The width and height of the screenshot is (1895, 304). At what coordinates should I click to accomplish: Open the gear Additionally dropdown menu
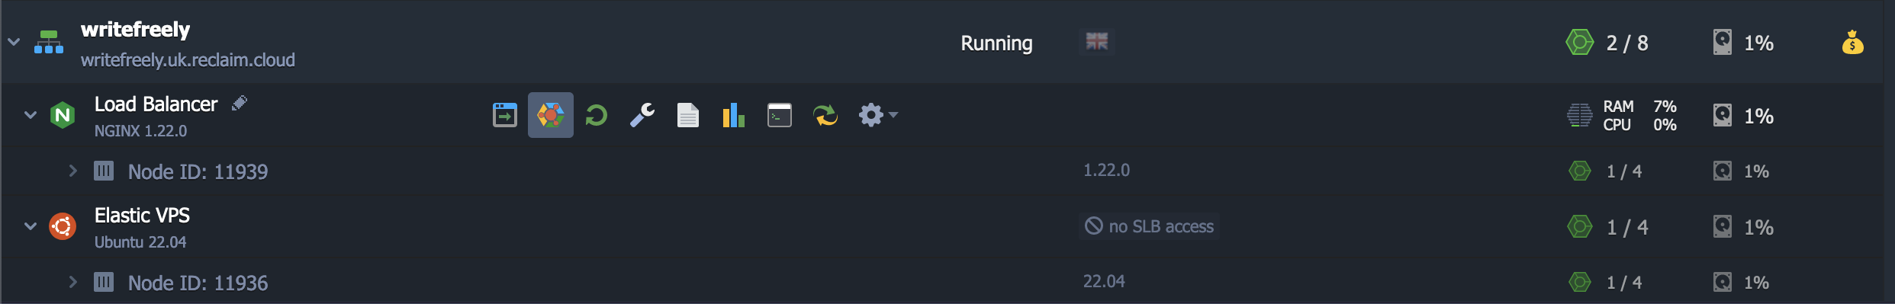878,115
